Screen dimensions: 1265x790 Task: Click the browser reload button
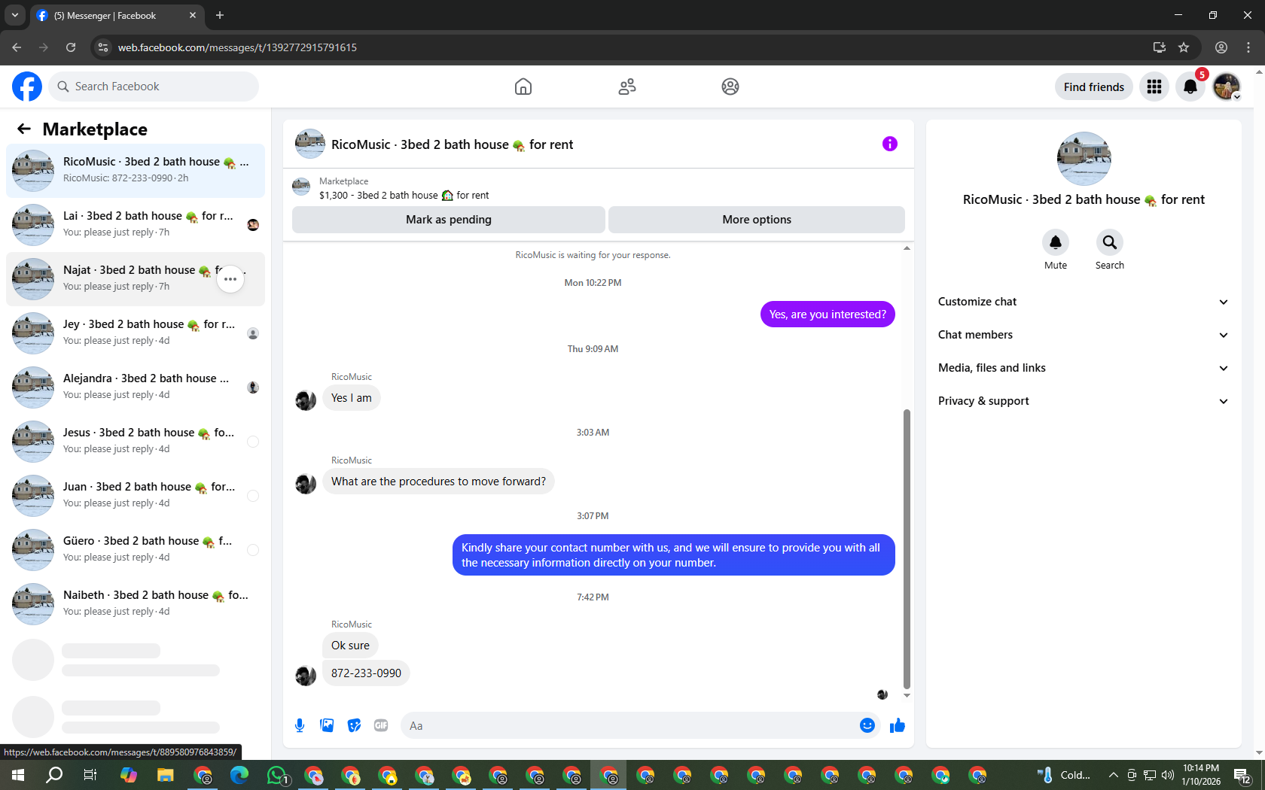71,47
